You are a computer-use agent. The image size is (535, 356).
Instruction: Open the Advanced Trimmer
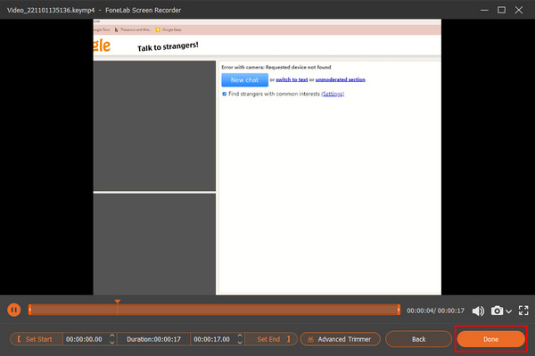pos(341,339)
